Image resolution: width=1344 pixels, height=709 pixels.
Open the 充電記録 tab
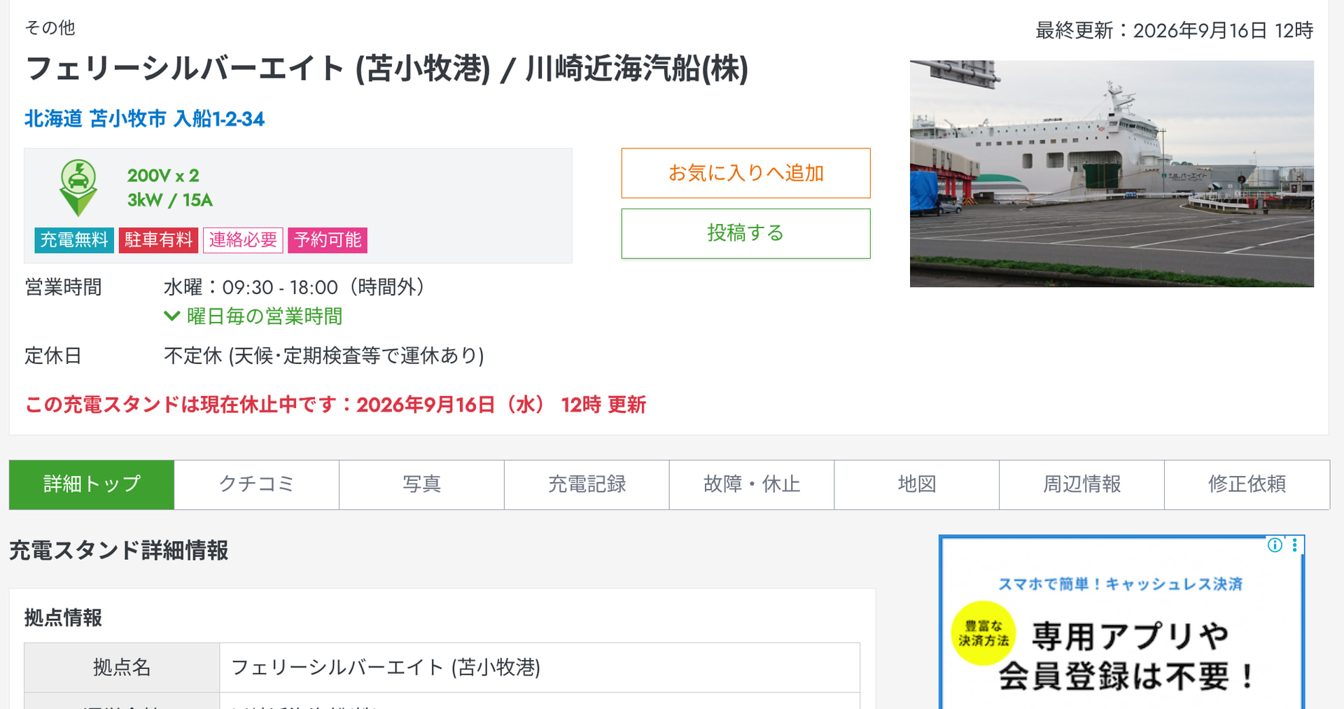click(x=587, y=484)
